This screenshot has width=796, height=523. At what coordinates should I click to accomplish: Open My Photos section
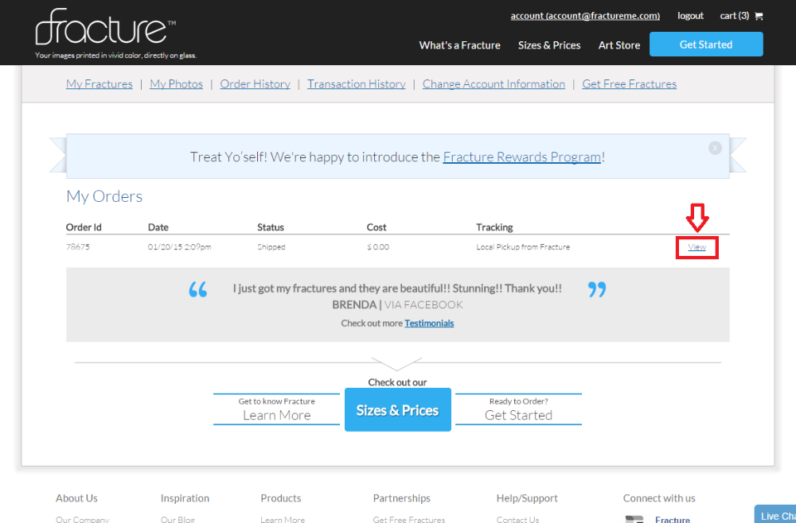176,84
